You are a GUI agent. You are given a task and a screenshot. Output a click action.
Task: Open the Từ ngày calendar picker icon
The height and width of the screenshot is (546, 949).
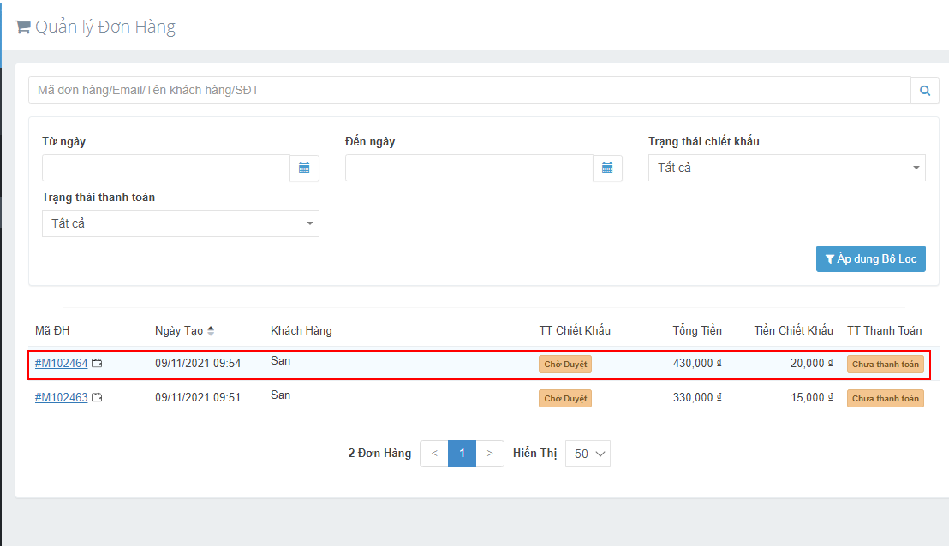coord(304,168)
